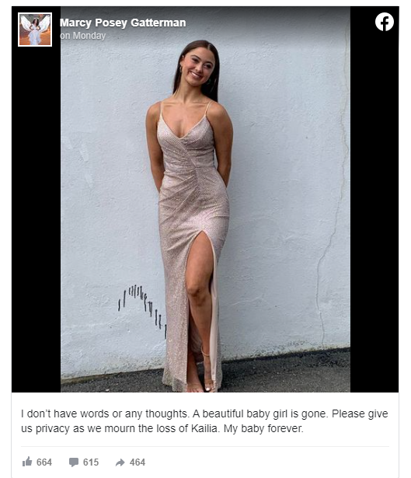The height and width of the screenshot is (478, 411).
Task: Click the caption line mentioning Kailia
Action: [x=162, y=428]
